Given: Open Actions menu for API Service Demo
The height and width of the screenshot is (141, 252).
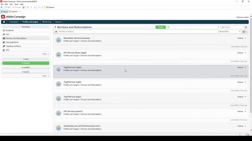Looking at the screenshot, I should (242, 53).
